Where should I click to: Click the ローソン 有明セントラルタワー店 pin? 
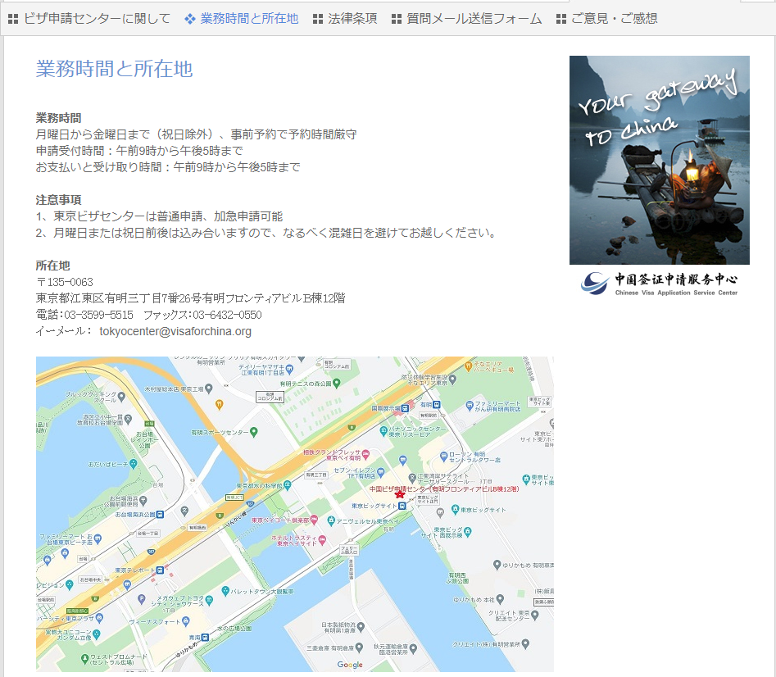(x=443, y=456)
